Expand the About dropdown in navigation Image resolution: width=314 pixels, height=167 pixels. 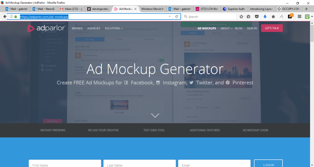(x=227, y=28)
